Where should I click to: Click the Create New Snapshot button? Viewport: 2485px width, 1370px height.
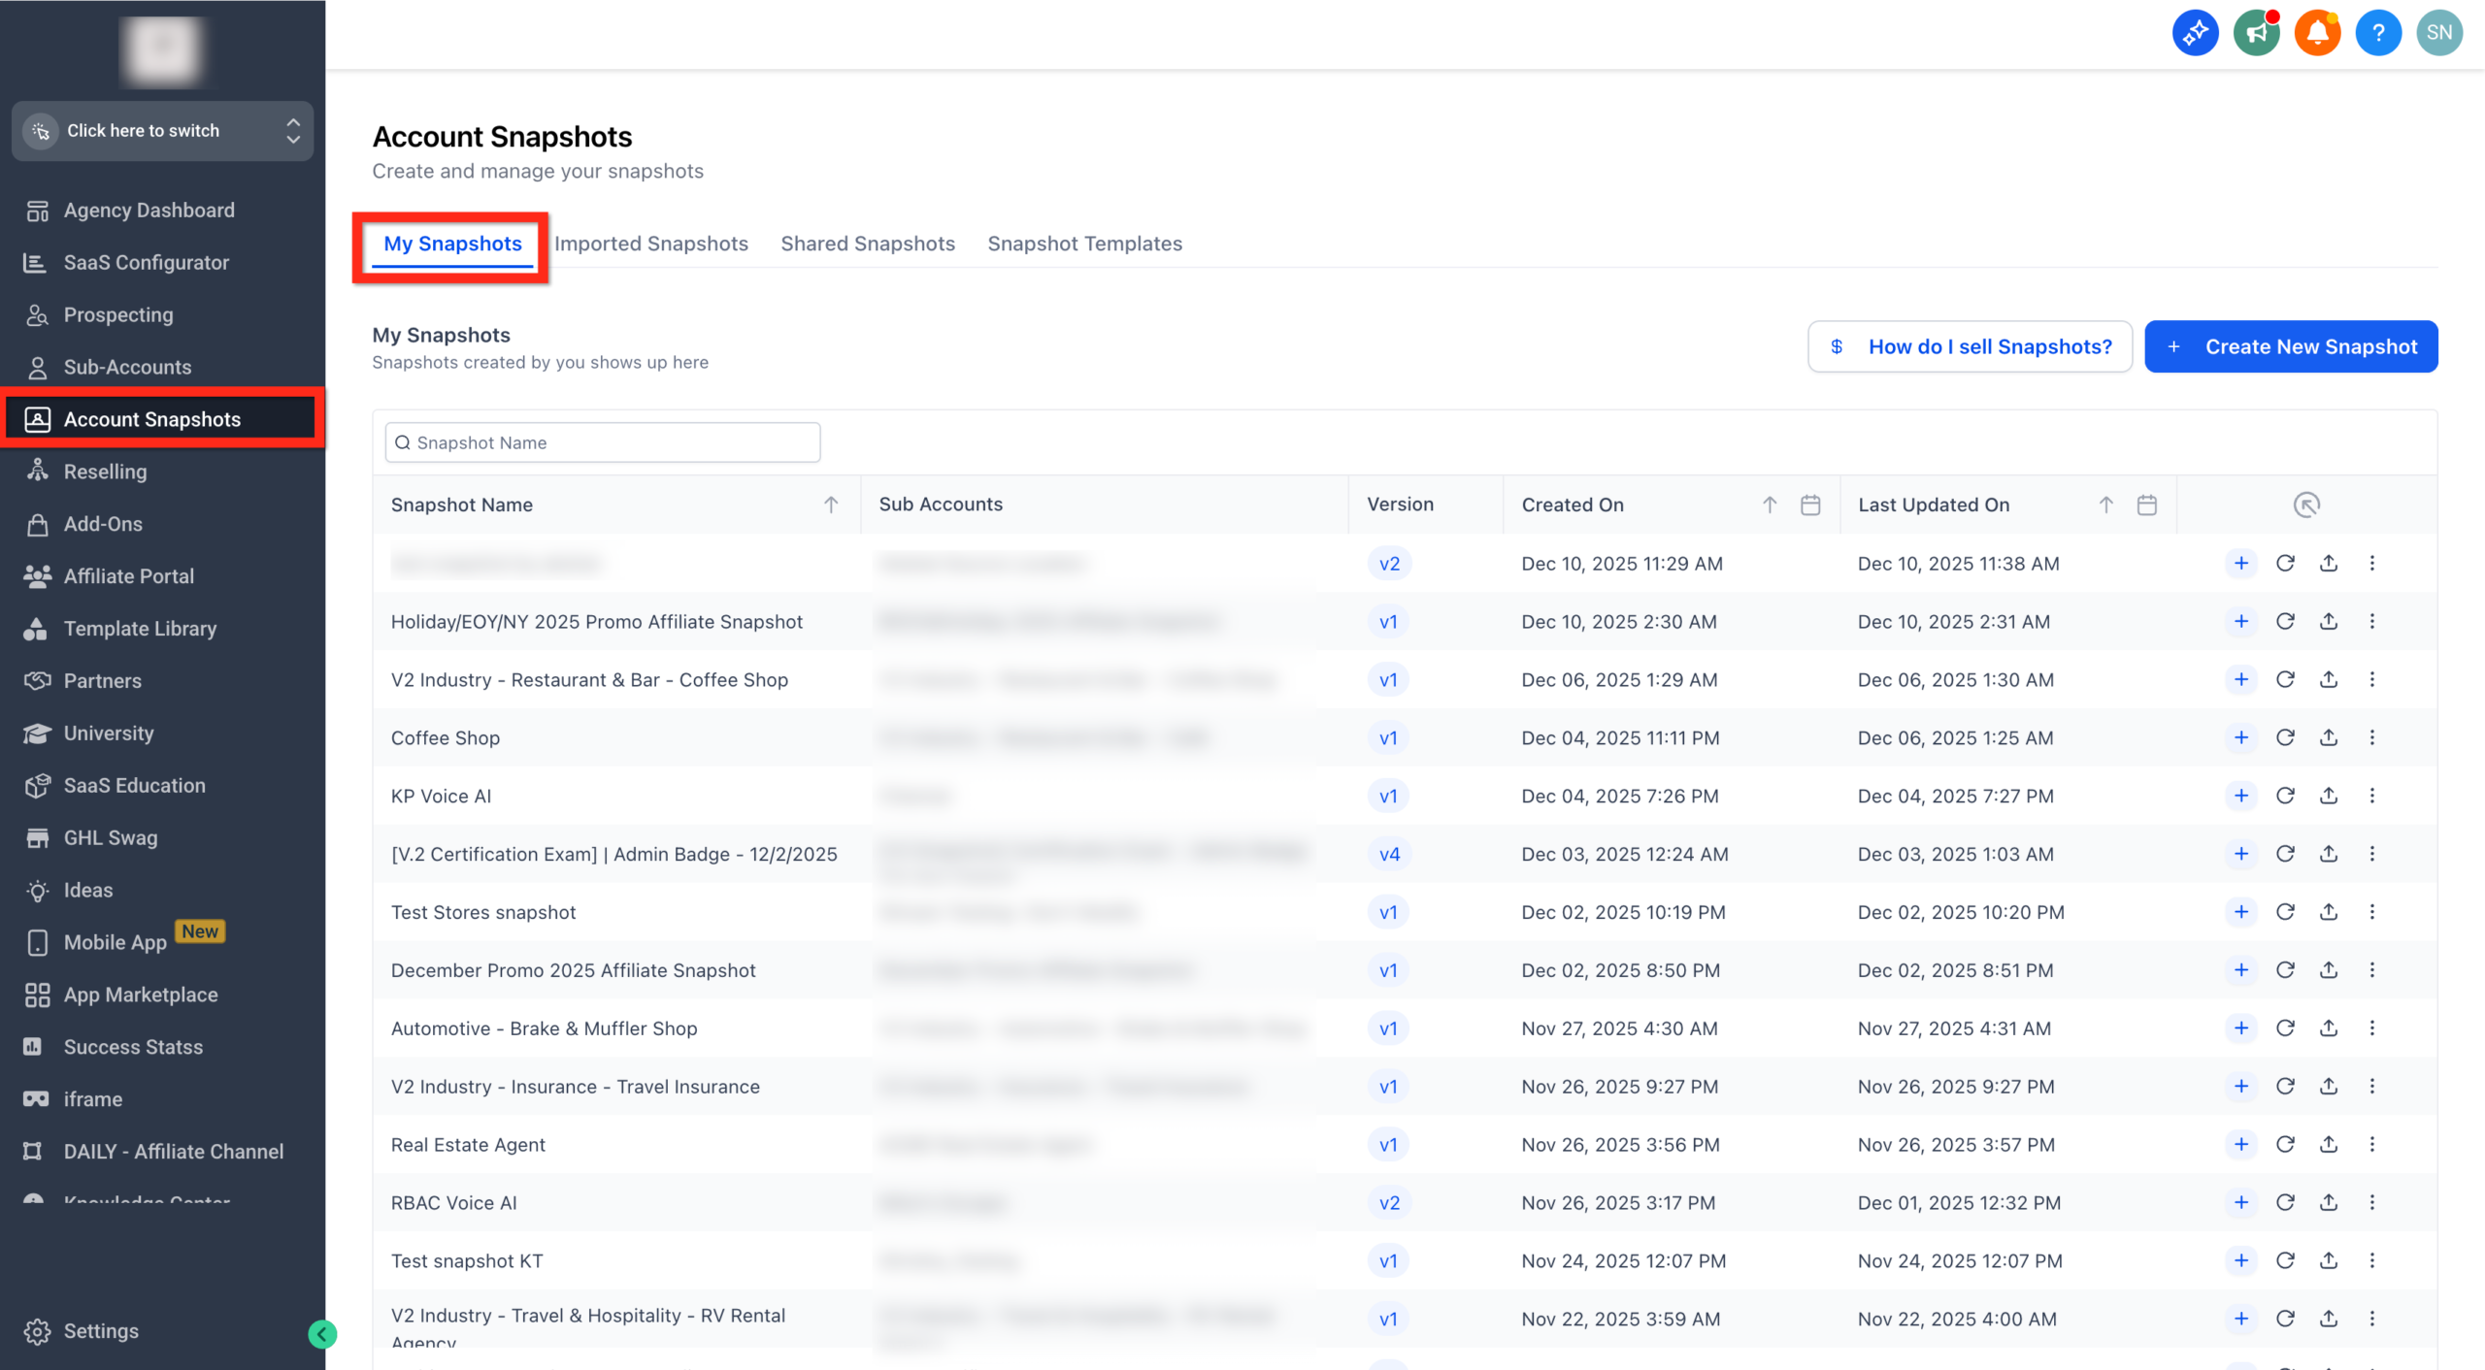2291,346
